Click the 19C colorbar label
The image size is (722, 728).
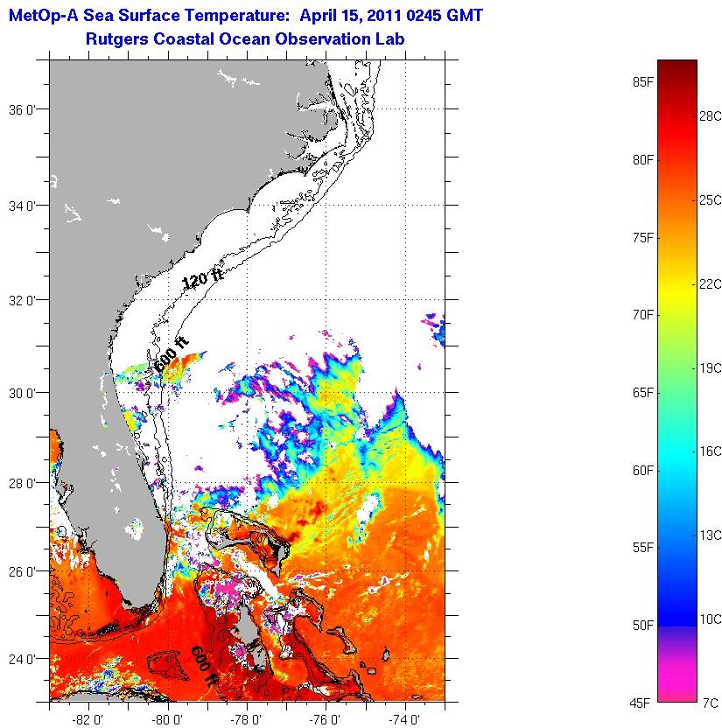point(711,367)
